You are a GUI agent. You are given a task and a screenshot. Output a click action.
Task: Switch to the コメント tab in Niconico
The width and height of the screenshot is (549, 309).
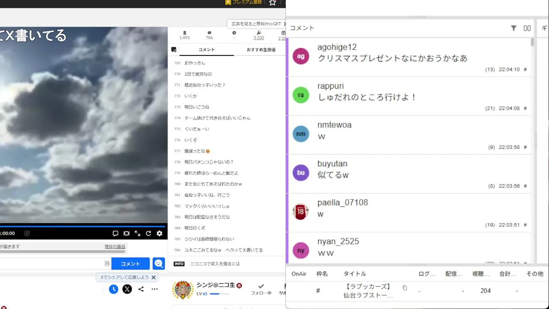click(207, 50)
